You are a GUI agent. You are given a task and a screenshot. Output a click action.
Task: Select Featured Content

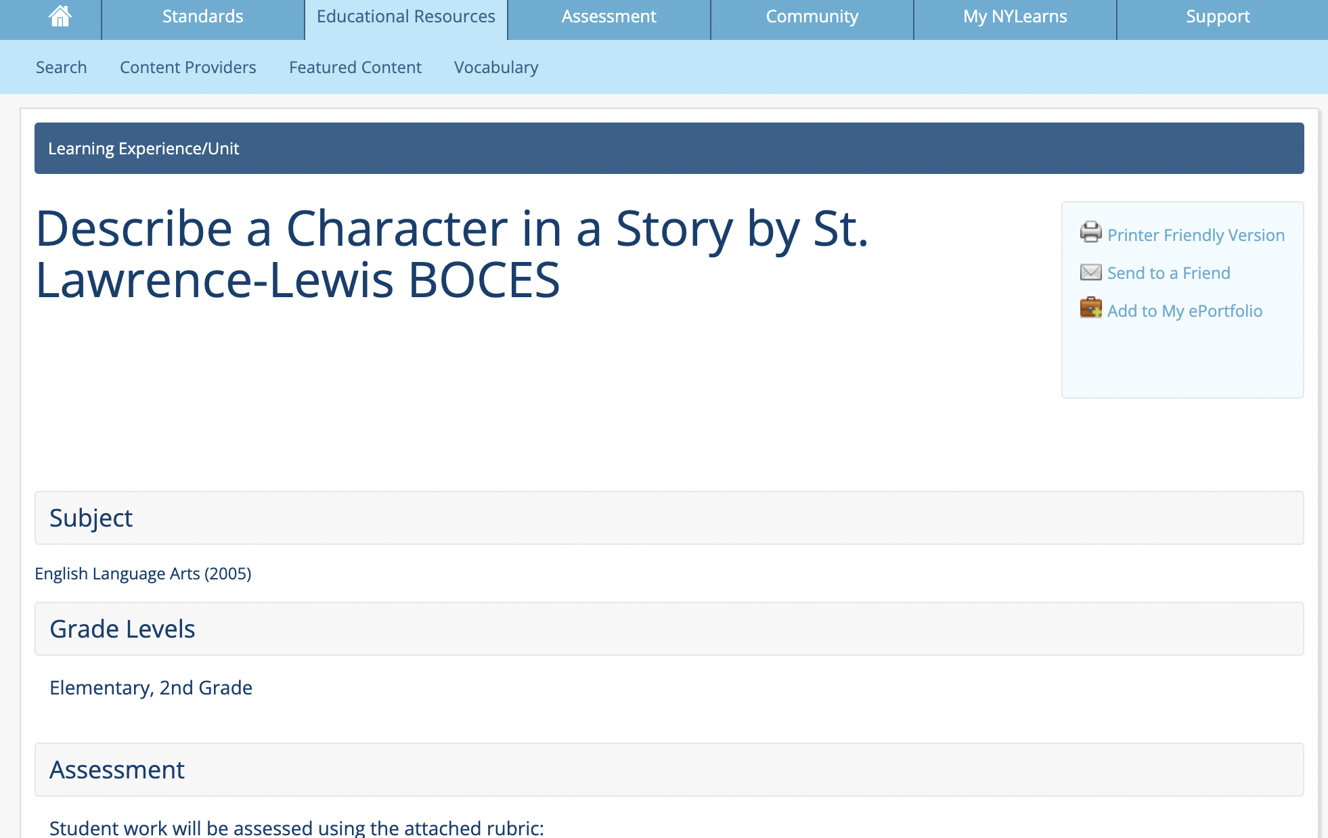click(355, 67)
